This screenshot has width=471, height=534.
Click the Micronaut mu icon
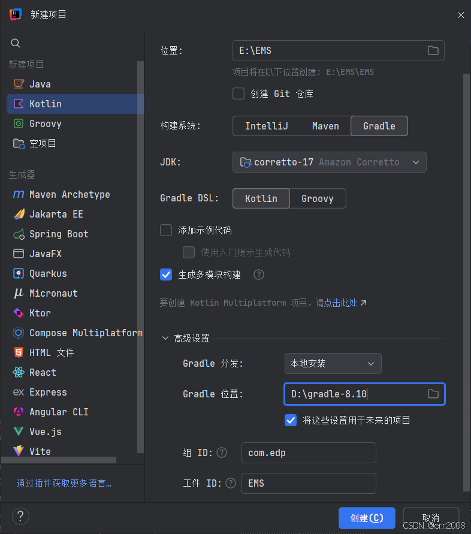[19, 293]
